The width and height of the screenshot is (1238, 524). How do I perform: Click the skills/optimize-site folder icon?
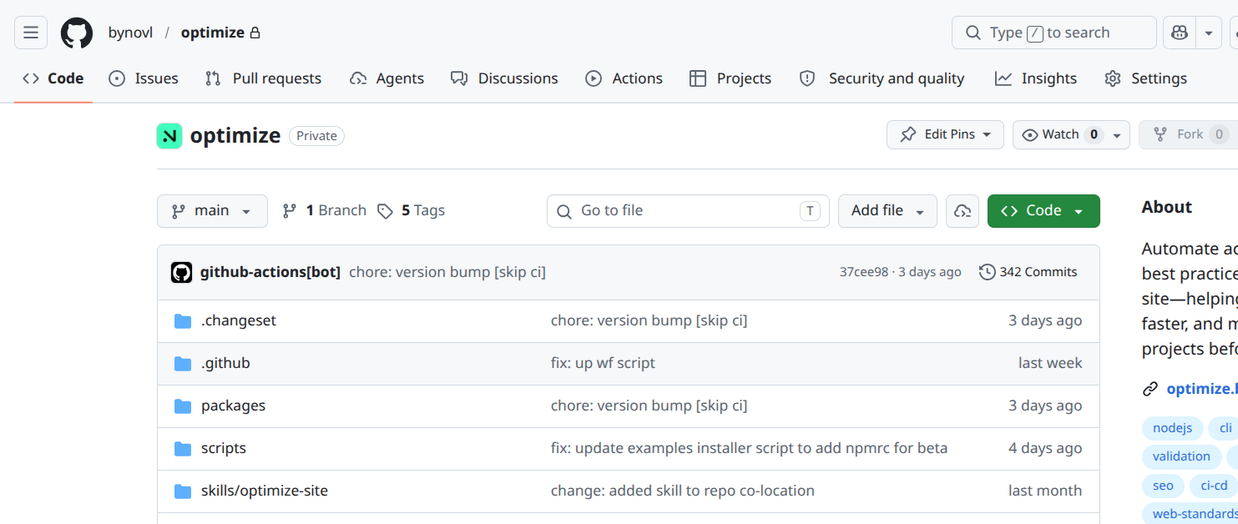click(183, 491)
